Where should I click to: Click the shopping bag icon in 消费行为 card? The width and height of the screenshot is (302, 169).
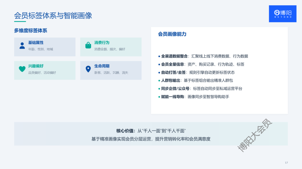click(88, 45)
